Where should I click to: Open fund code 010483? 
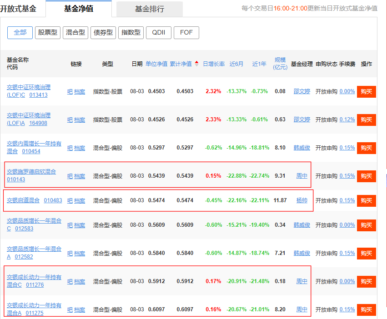[53, 200]
